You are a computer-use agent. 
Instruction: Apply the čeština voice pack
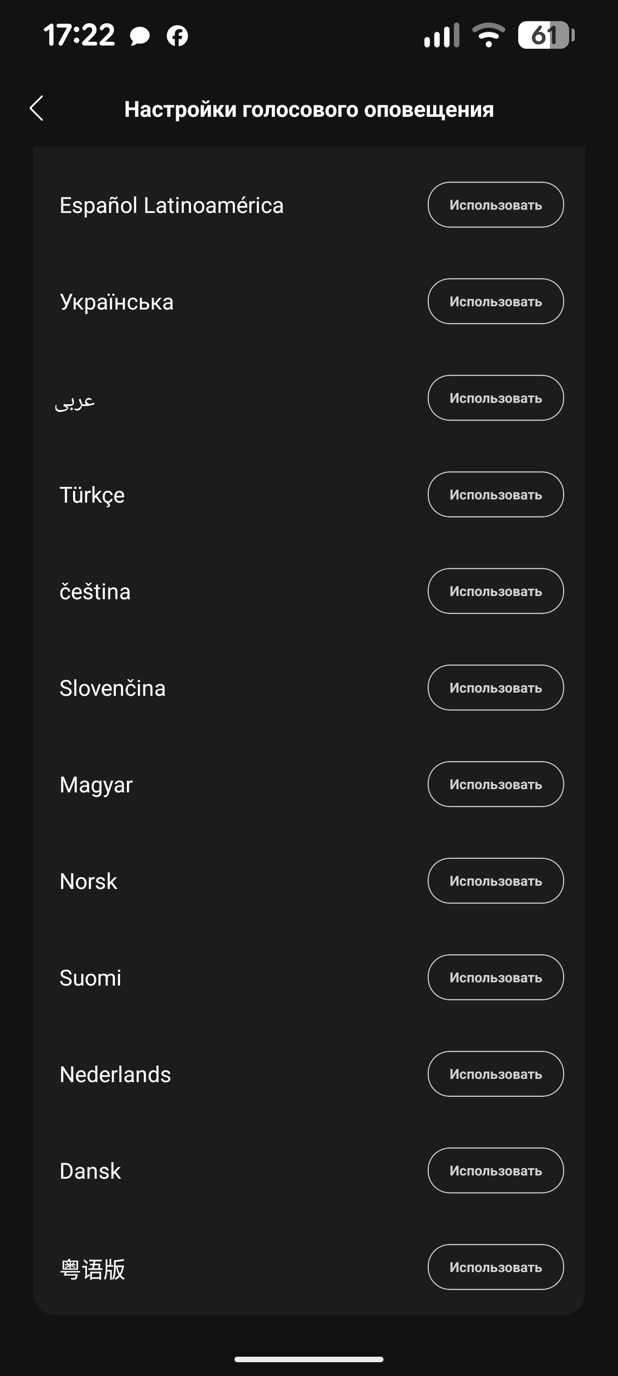[x=495, y=591]
